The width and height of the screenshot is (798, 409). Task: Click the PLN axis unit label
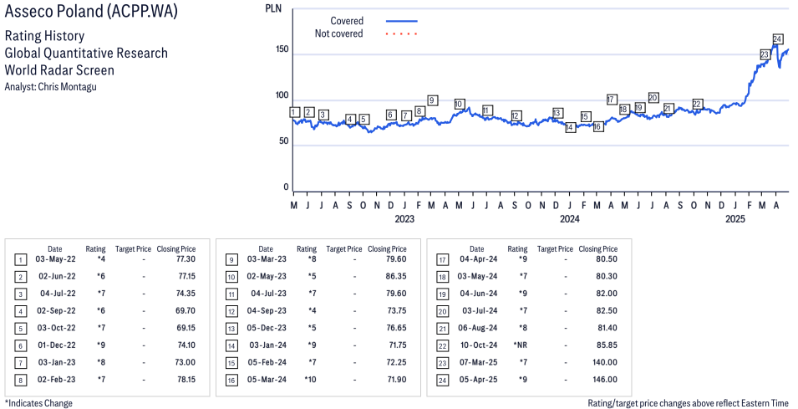pyautogui.click(x=273, y=8)
